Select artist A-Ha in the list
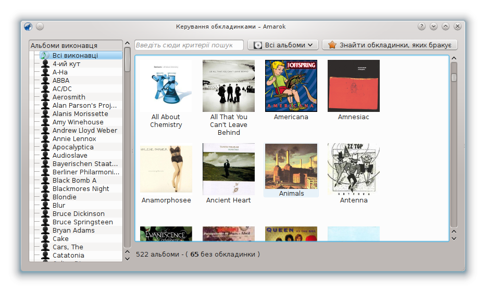Viewport: 486px width, 292px height. click(x=60, y=72)
